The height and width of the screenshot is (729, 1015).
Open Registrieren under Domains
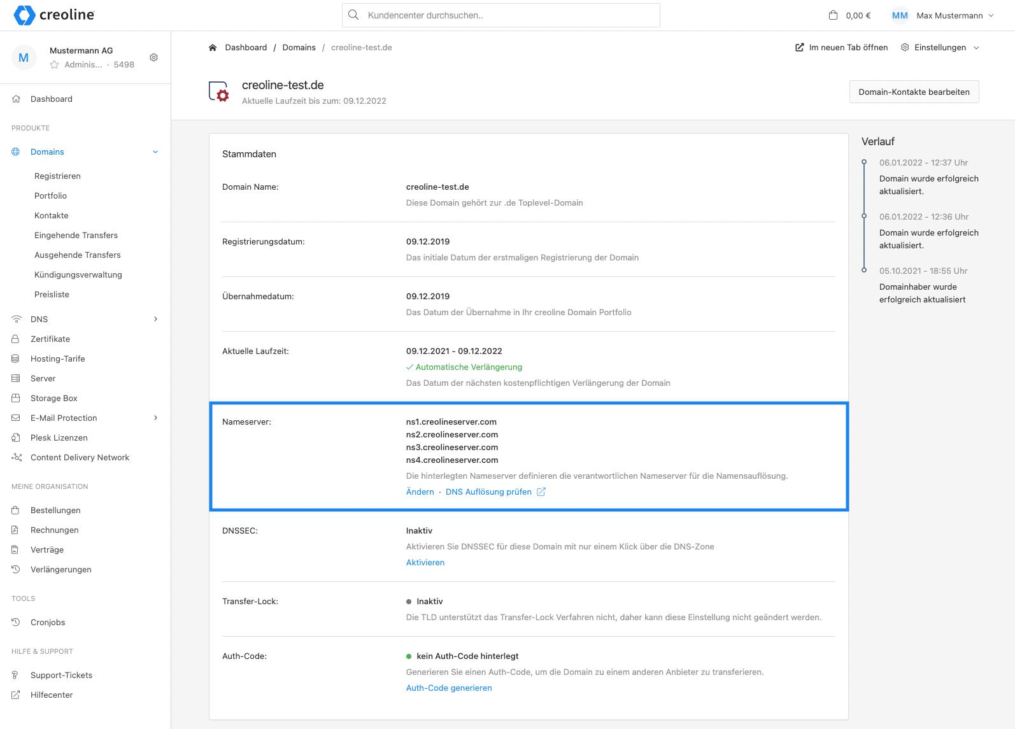click(57, 176)
